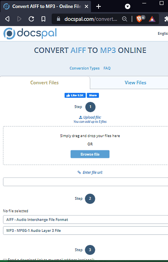Image resolution: width=168 pixels, height=262 pixels.
Task: Open the FAQ link
Action: click(107, 68)
